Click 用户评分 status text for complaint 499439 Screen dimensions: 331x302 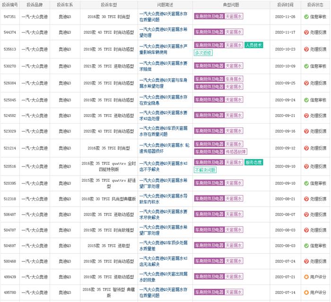click(x=318, y=277)
